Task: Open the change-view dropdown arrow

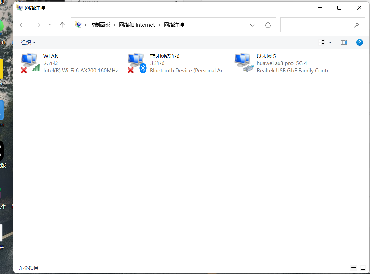Action: coord(330,42)
